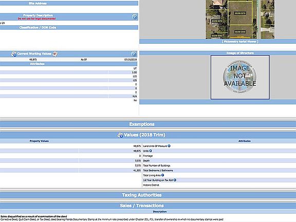Click the icon beside Values (2018 Trim) heading
Image resolution: width=296 pixels, height=222 pixels.
[120, 135]
